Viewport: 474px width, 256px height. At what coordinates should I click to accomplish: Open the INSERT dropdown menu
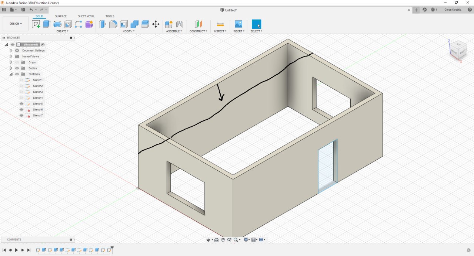238,31
